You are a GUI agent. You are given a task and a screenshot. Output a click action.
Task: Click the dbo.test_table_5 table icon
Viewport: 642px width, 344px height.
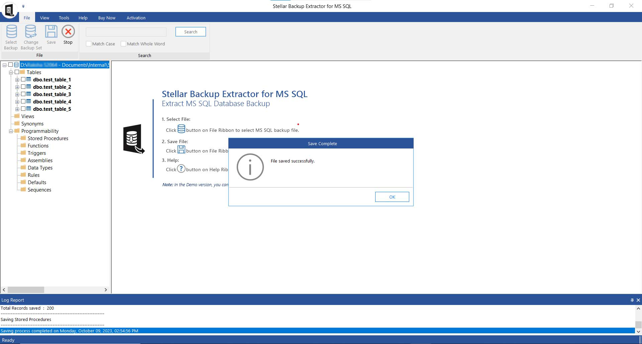click(29, 109)
